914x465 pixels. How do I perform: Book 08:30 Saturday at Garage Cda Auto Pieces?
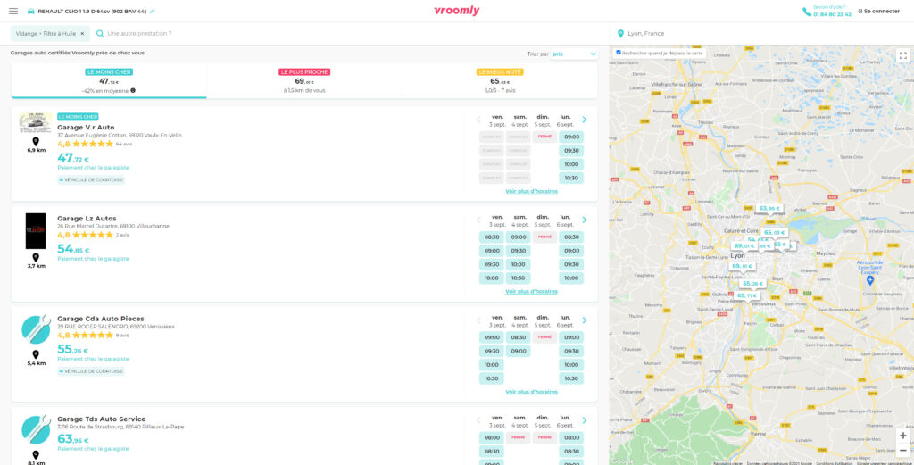click(x=518, y=337)
